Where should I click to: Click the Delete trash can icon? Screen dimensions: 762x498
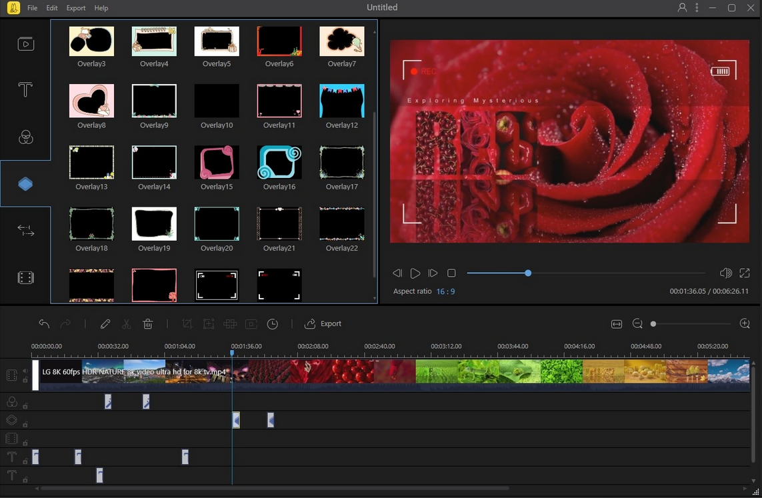(x=148, y=323)
